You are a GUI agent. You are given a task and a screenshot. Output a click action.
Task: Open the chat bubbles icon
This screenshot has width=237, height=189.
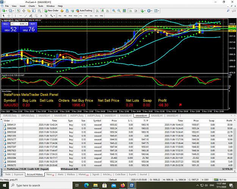coord(234,11)
